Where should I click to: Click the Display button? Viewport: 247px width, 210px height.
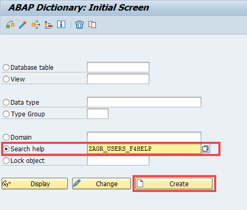coord(34,184)
